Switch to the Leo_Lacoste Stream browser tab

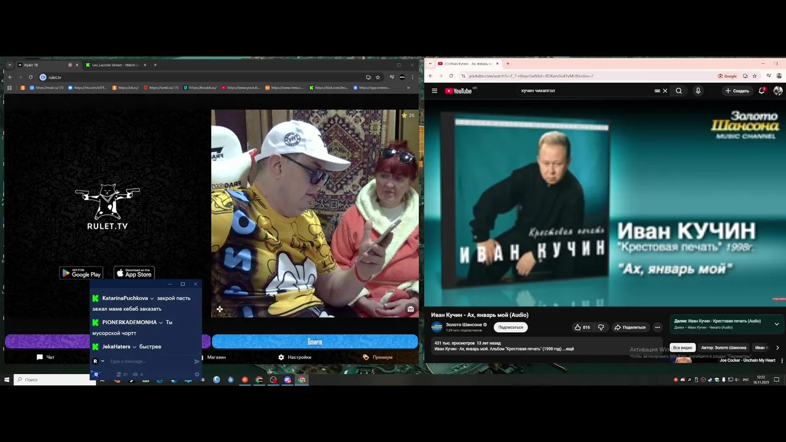pyautogui.click(x=115, y=65)
